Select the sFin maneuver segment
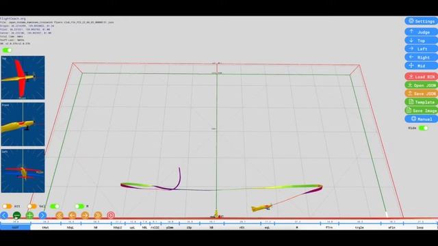Viewport: 438px width, 246px height. [x=392, y=228]
